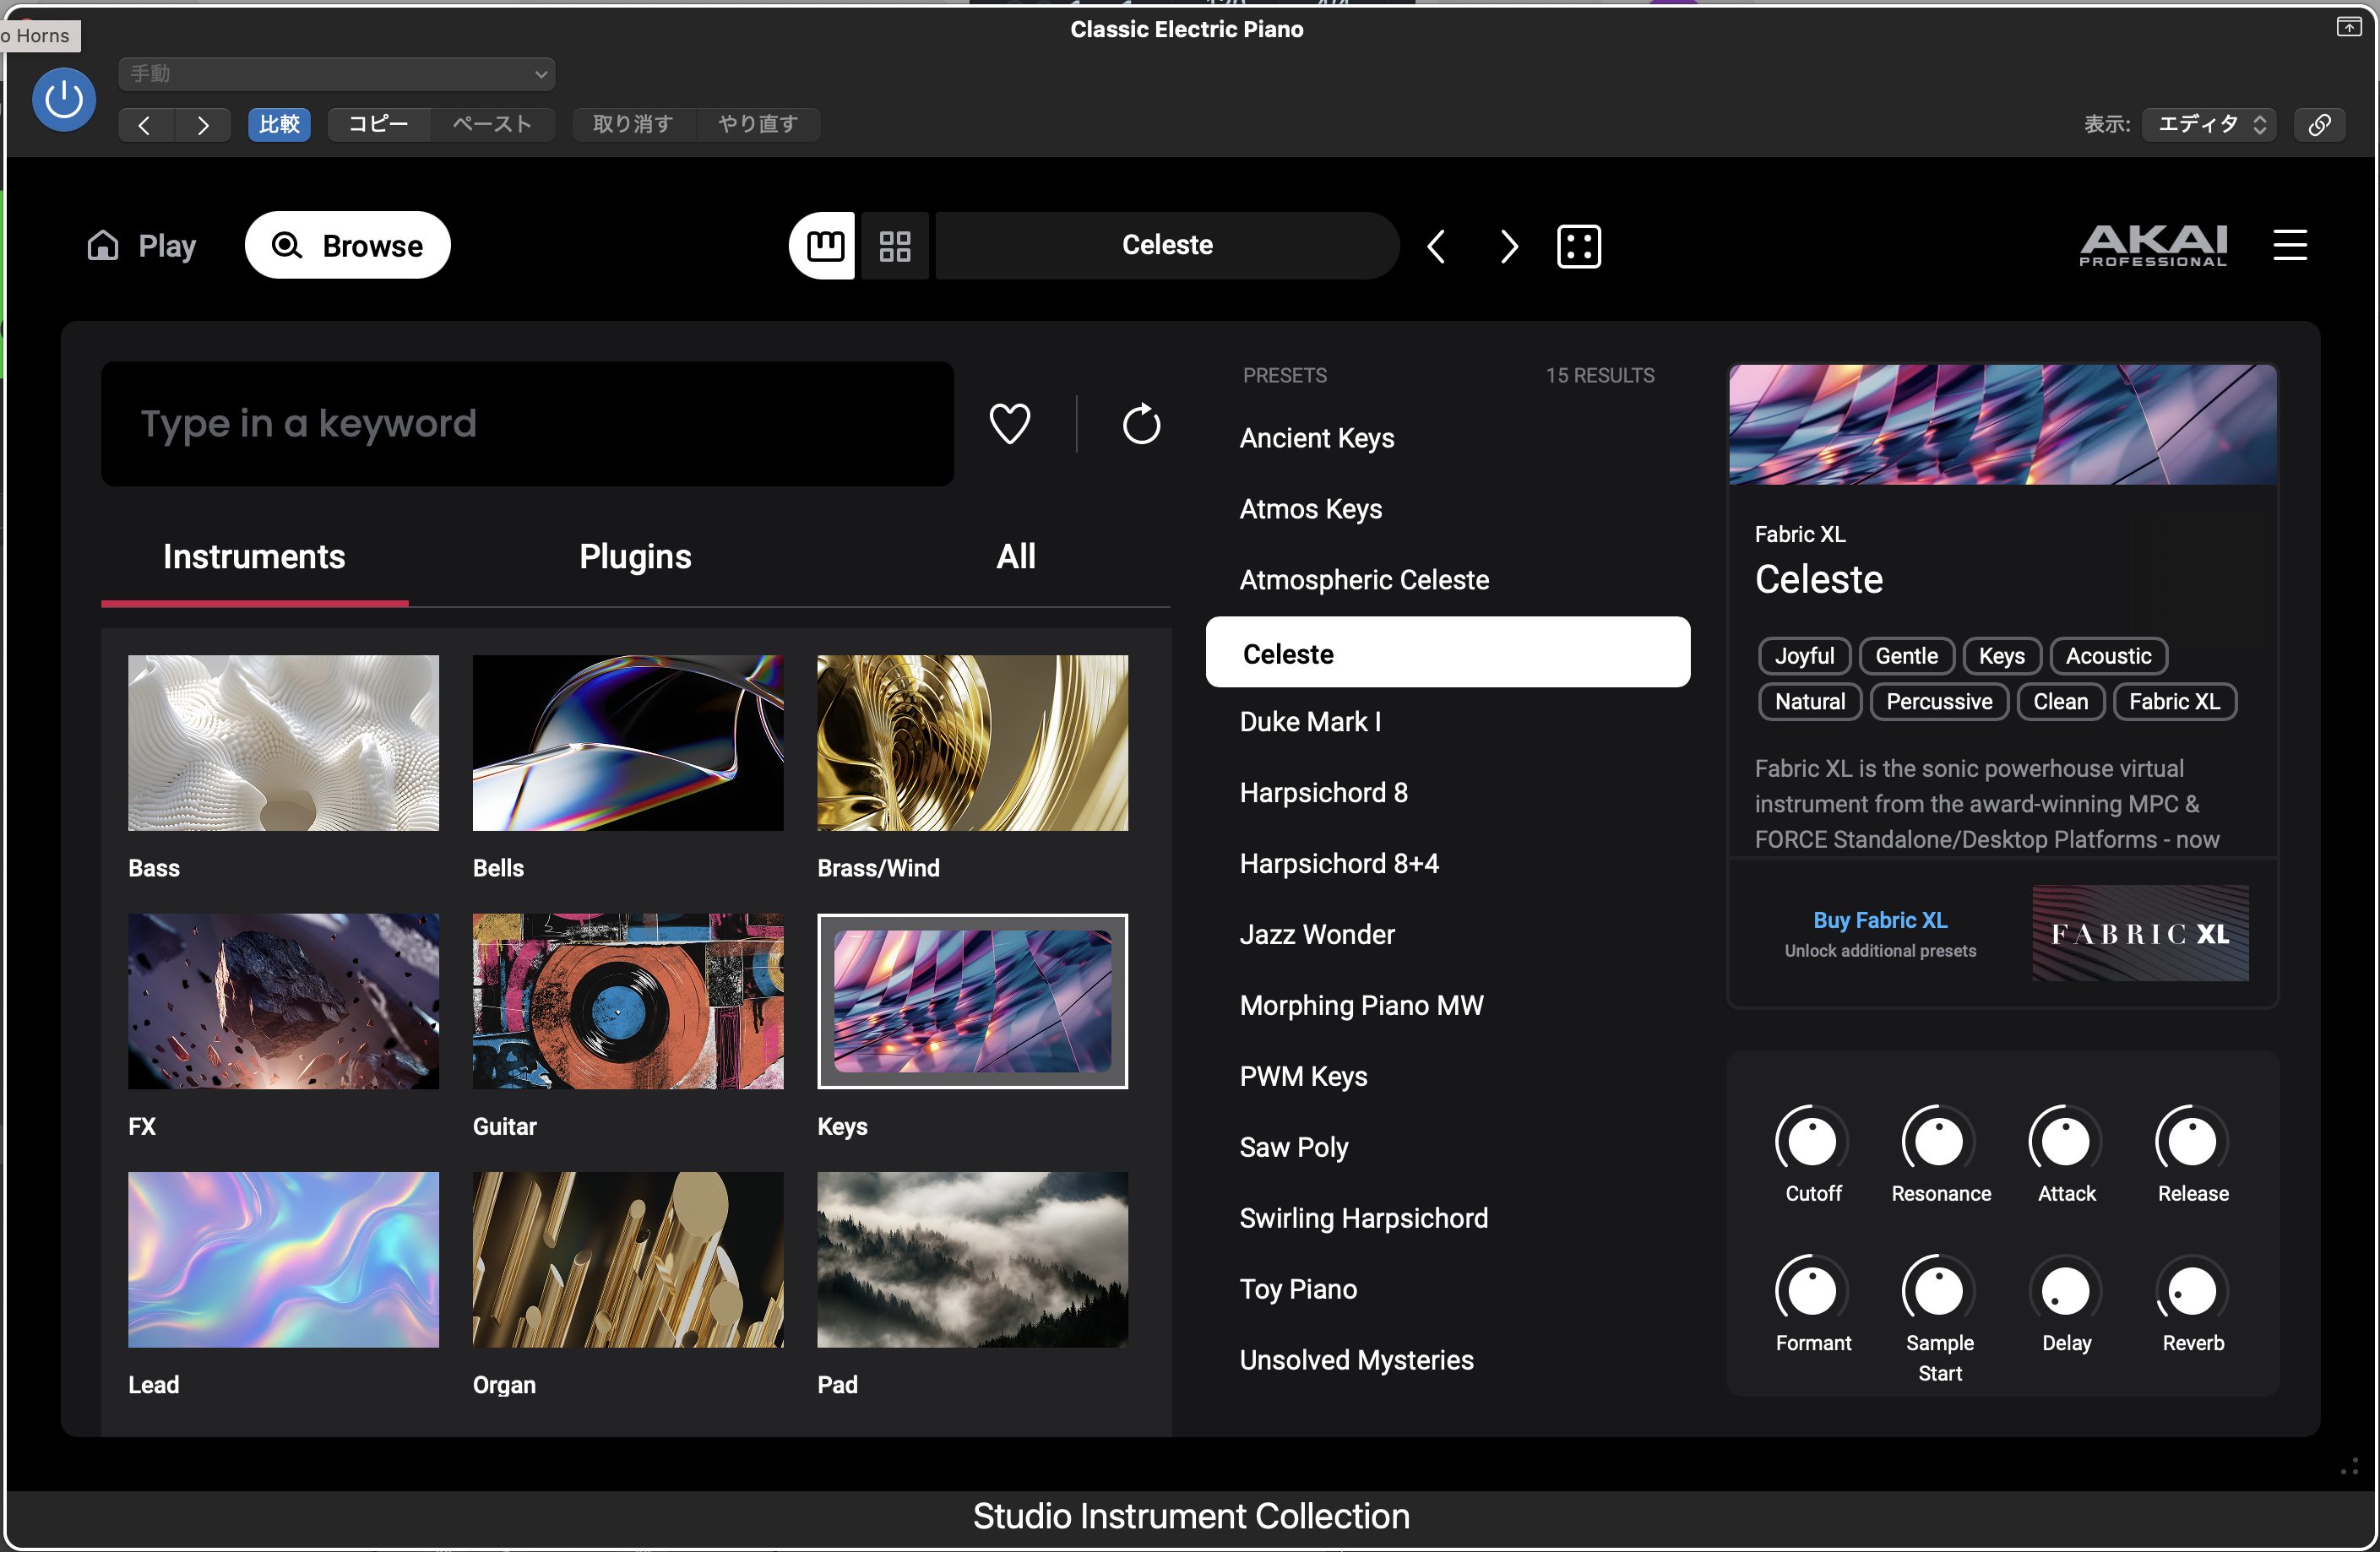This screenshot has width=2380, height=1552.
Task: Switch to the Plugins tab
Action: (635, 557)
